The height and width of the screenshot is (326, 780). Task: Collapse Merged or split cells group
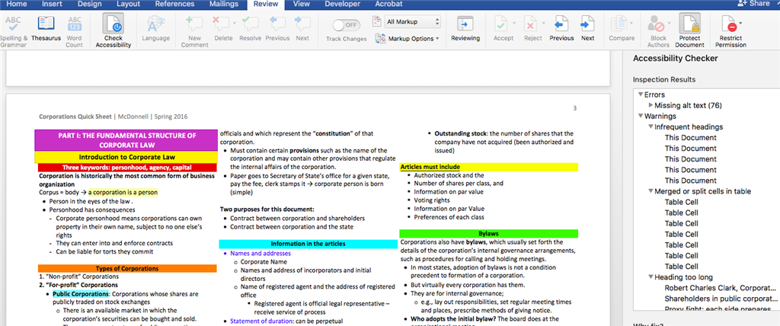(651, 192)
